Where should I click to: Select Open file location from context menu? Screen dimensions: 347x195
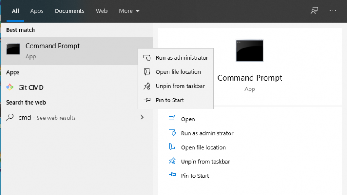tap(178, 72)
